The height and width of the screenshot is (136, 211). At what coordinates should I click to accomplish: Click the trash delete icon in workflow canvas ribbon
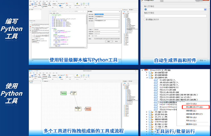click(88, 76)
